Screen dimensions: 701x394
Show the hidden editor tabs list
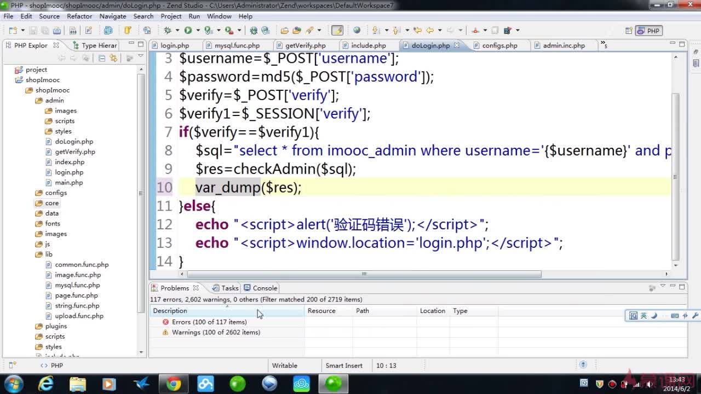[604, 44]
